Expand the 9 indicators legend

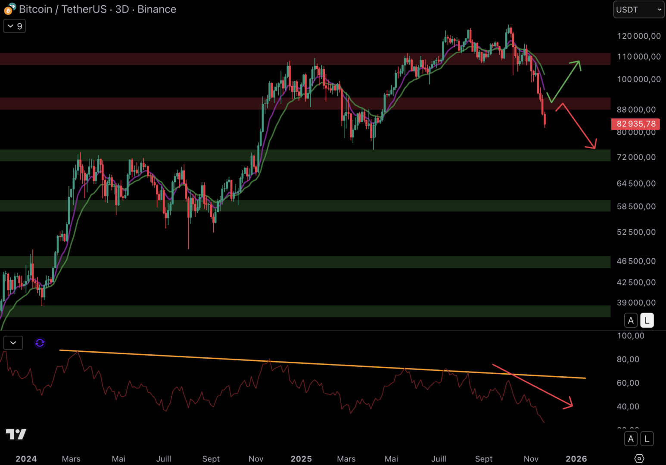15,26
